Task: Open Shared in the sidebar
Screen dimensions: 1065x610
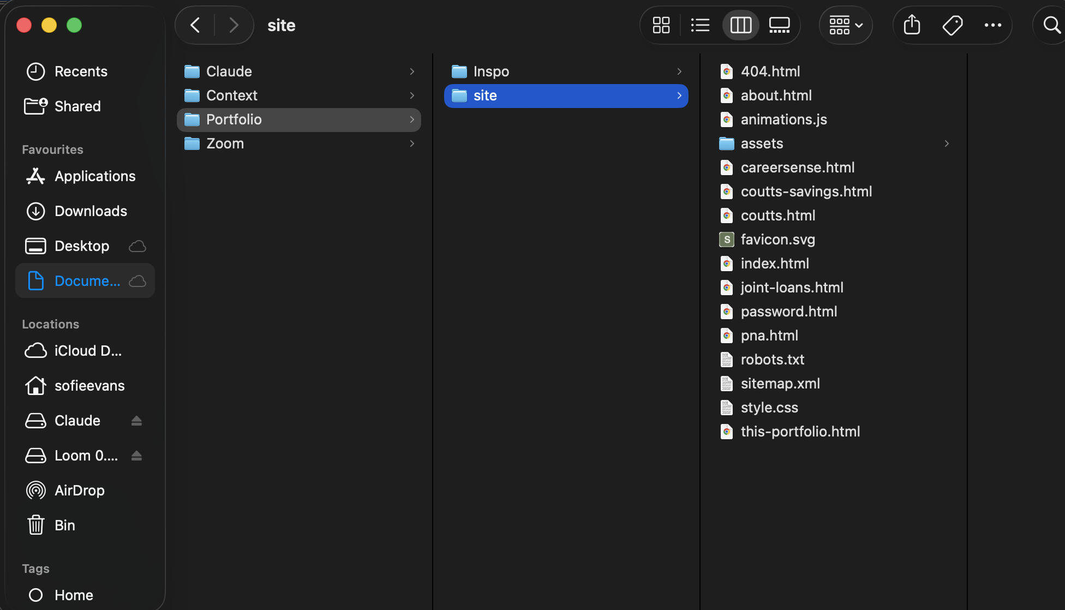Action: coord(85,106)
